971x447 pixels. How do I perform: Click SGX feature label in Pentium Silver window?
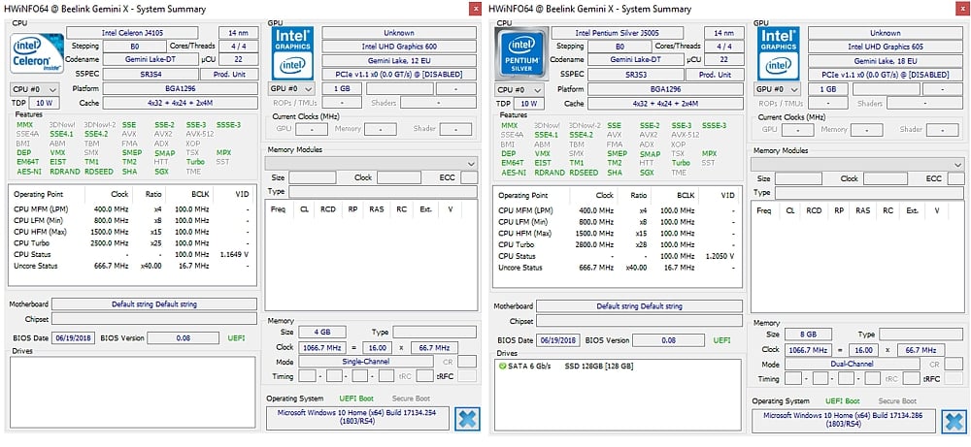[647, 174]
